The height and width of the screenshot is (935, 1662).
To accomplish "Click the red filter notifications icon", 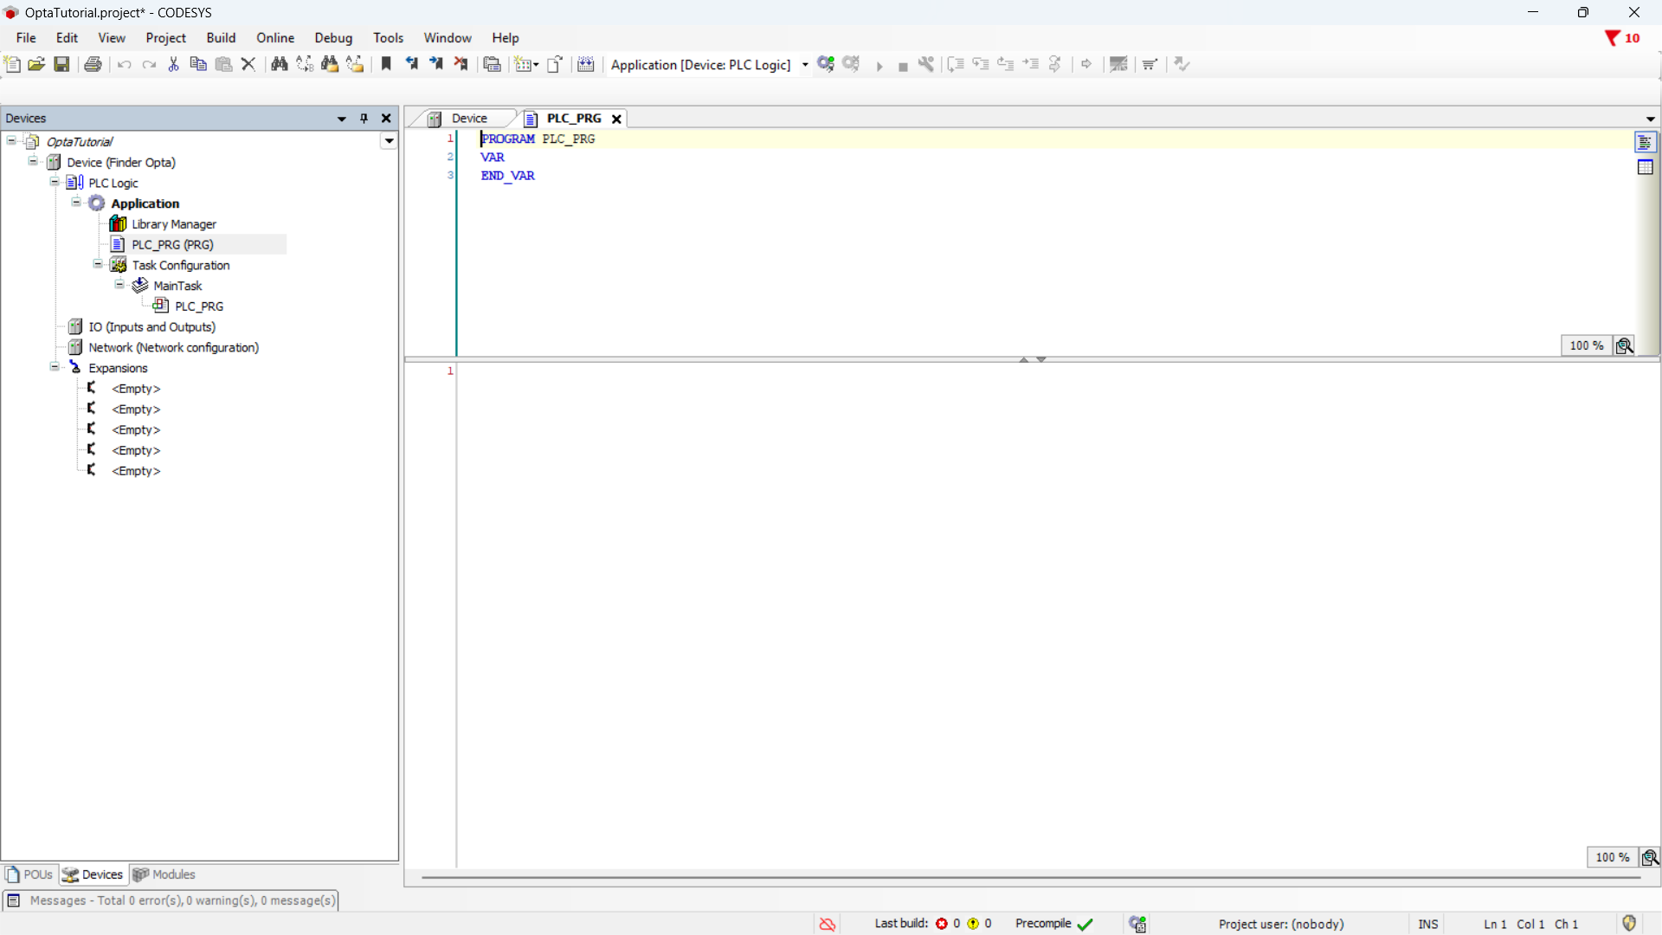I will 1612,38.
